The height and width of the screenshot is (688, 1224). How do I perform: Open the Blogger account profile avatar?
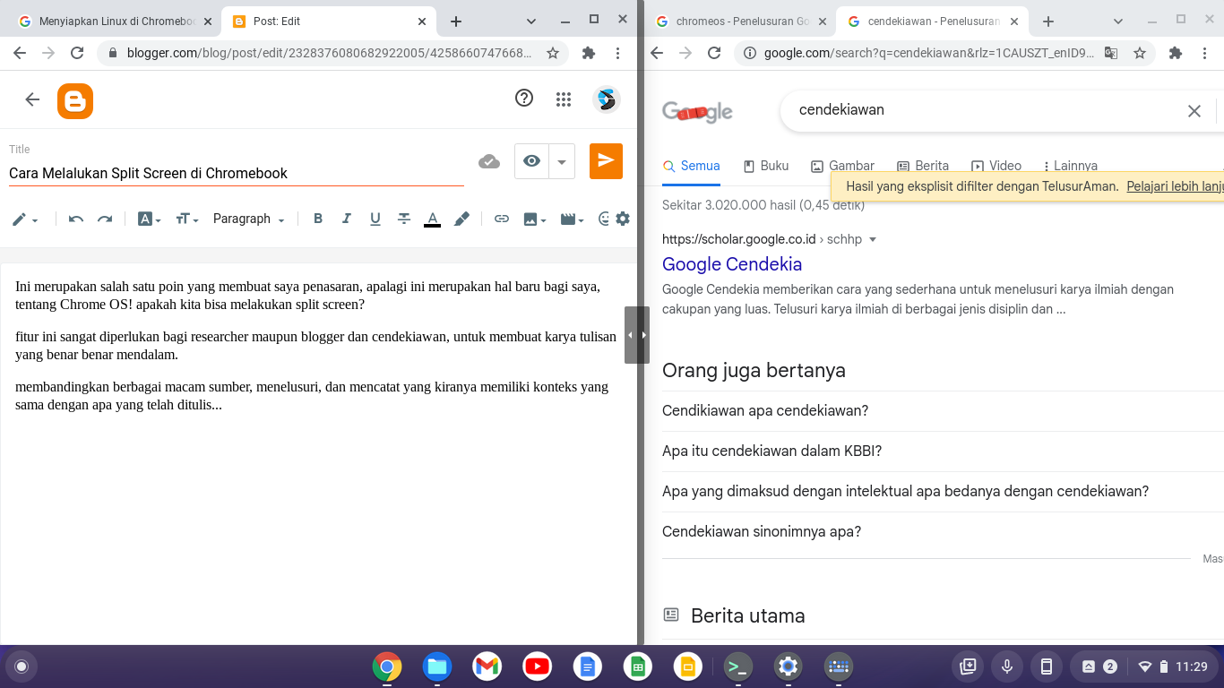click(607, 99)
